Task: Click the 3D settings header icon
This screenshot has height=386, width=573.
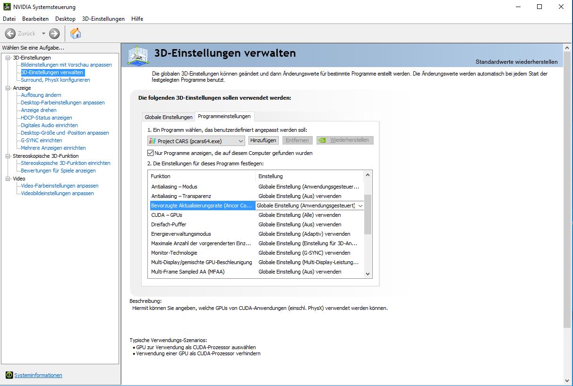Action: point(139,56)
